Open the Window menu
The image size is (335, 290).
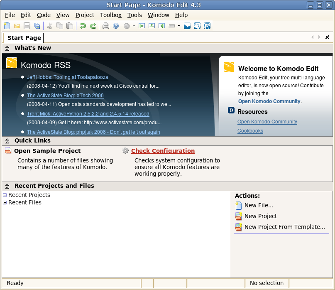click(x=158, y=15)
